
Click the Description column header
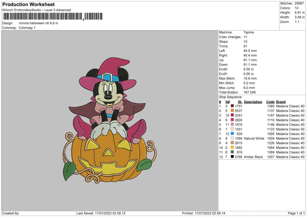pyautogui.click(x=253, y=101)
